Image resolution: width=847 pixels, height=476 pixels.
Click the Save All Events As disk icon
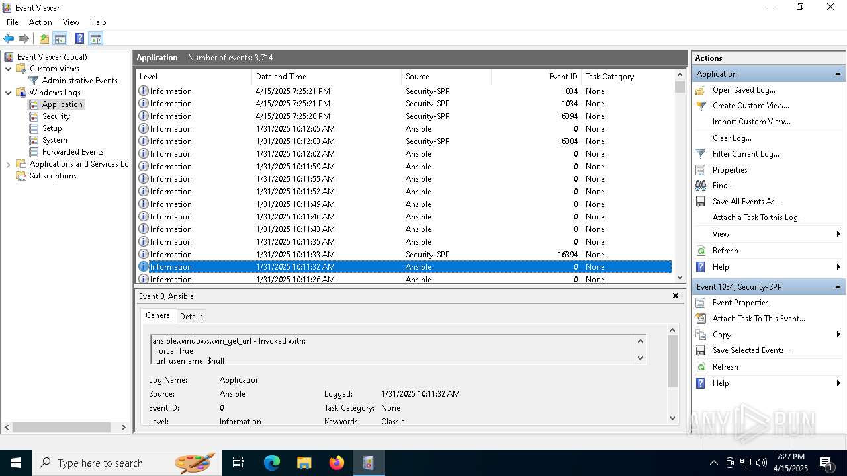(701, 202)
